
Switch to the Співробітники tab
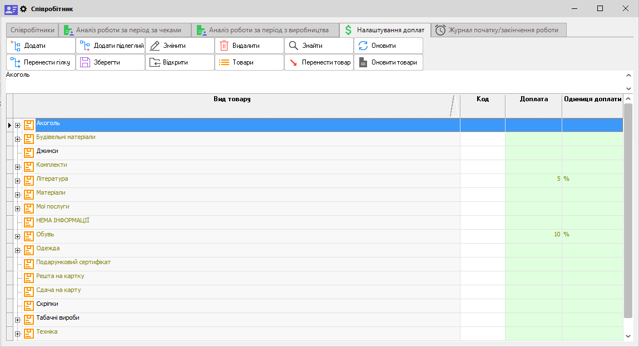tap(33, 30)
